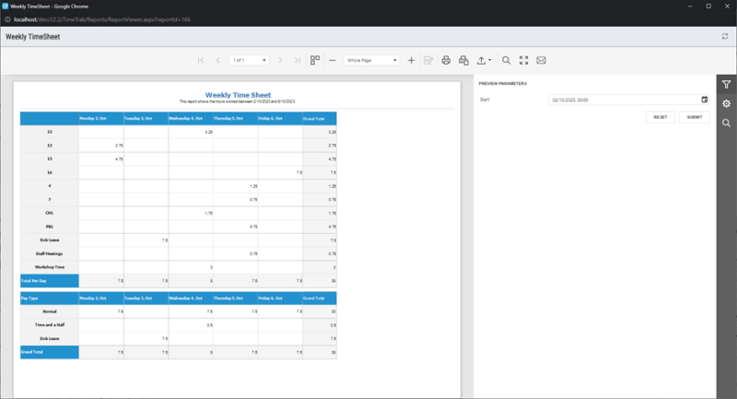
Task: Click the RESET parameters button
Action: point(661,117)
